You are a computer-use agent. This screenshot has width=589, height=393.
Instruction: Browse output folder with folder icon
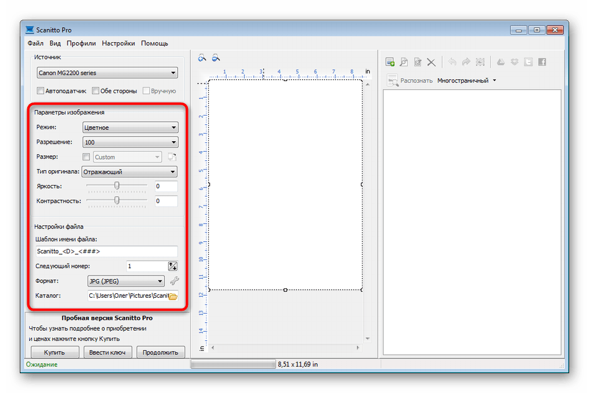pyautogui.click(x=173, y=296)
